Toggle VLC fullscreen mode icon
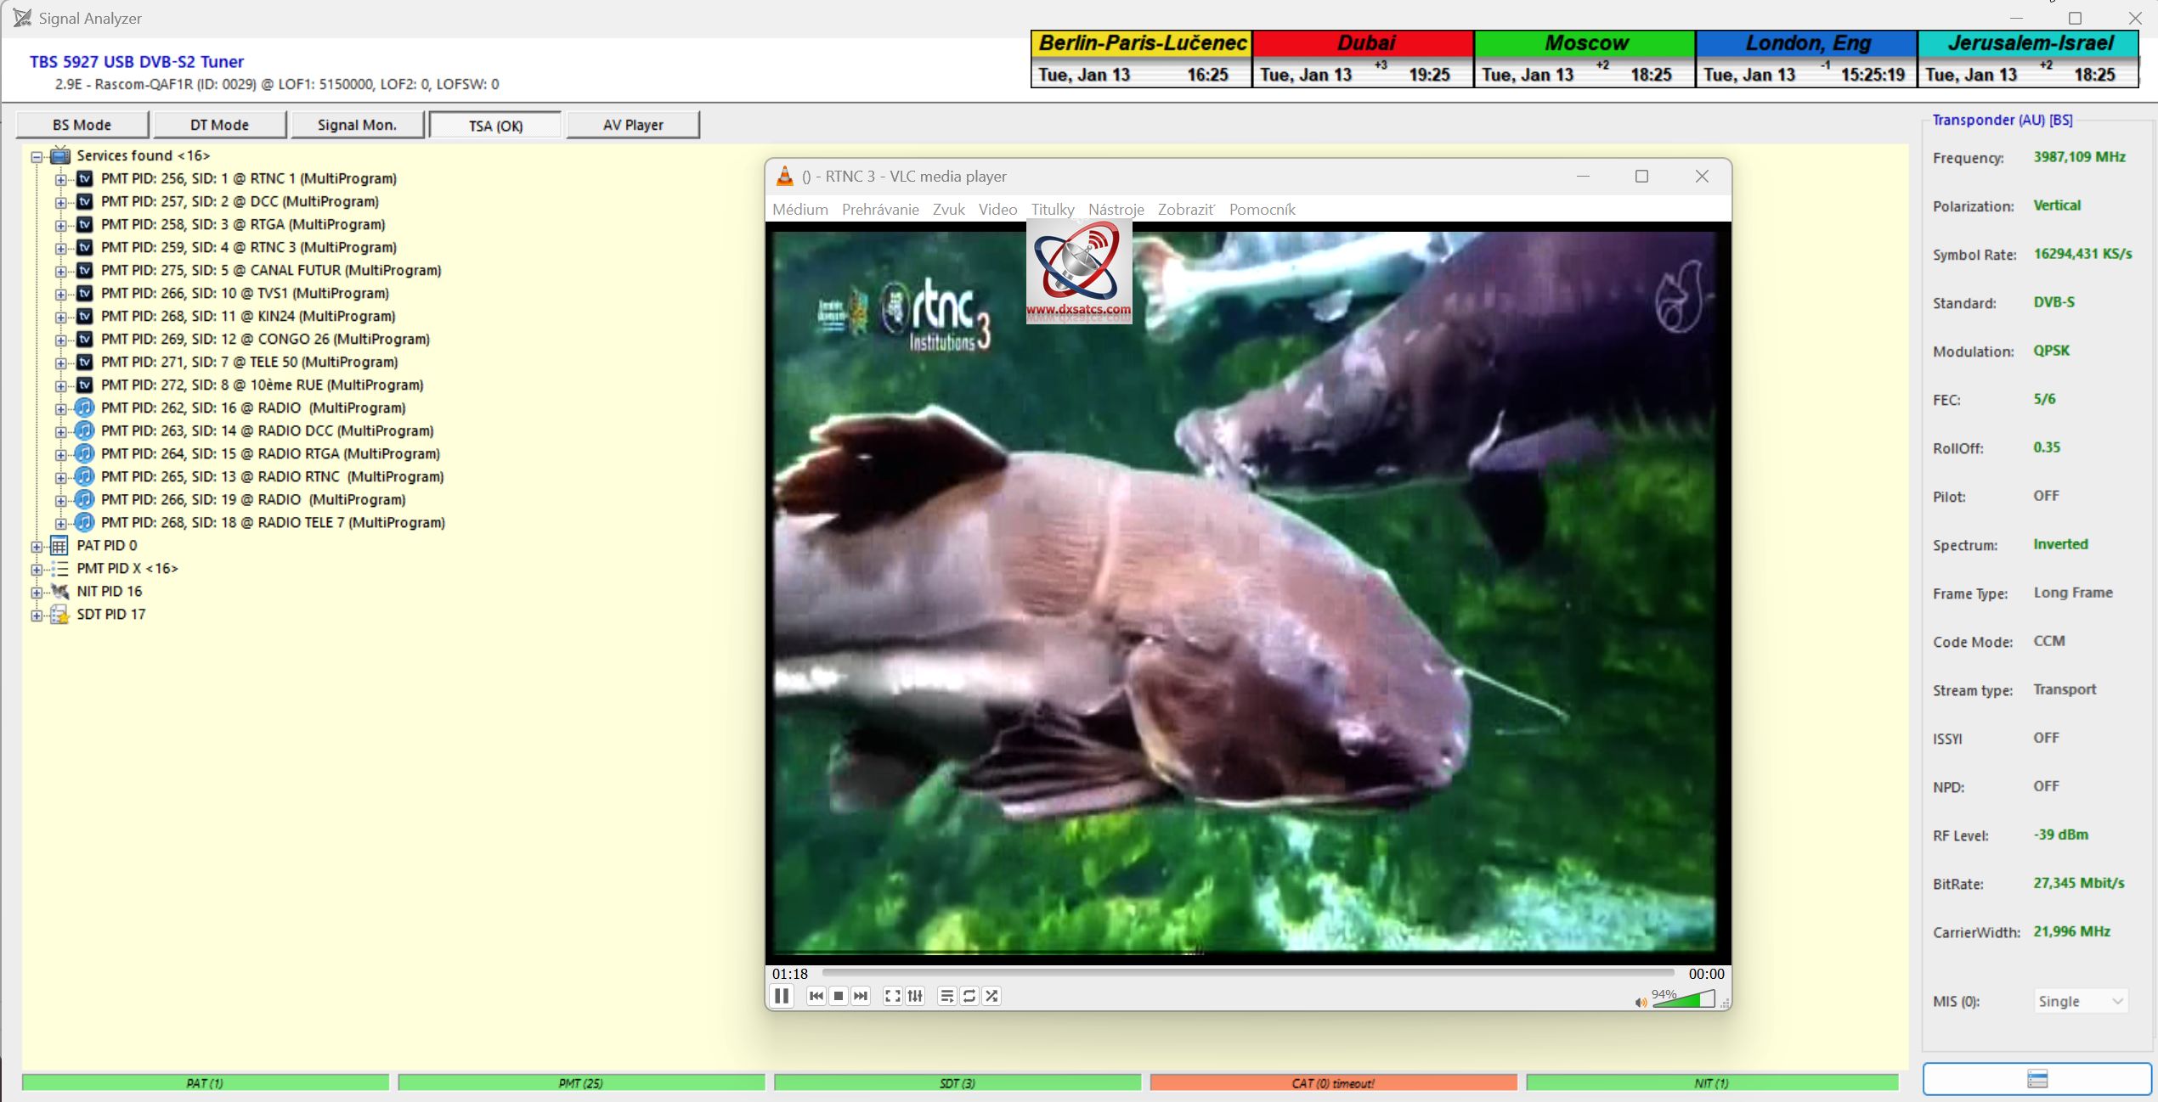The width and height of the screenshot is (2158, 1102). pyautogui.click(x=892, y=996)
